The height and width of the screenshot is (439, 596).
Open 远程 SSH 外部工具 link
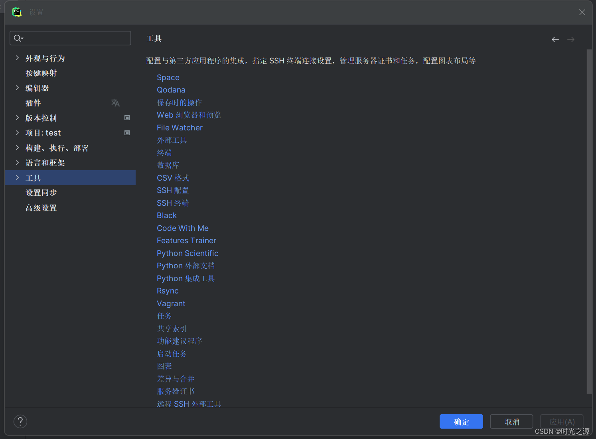click(x=189, y=404)
